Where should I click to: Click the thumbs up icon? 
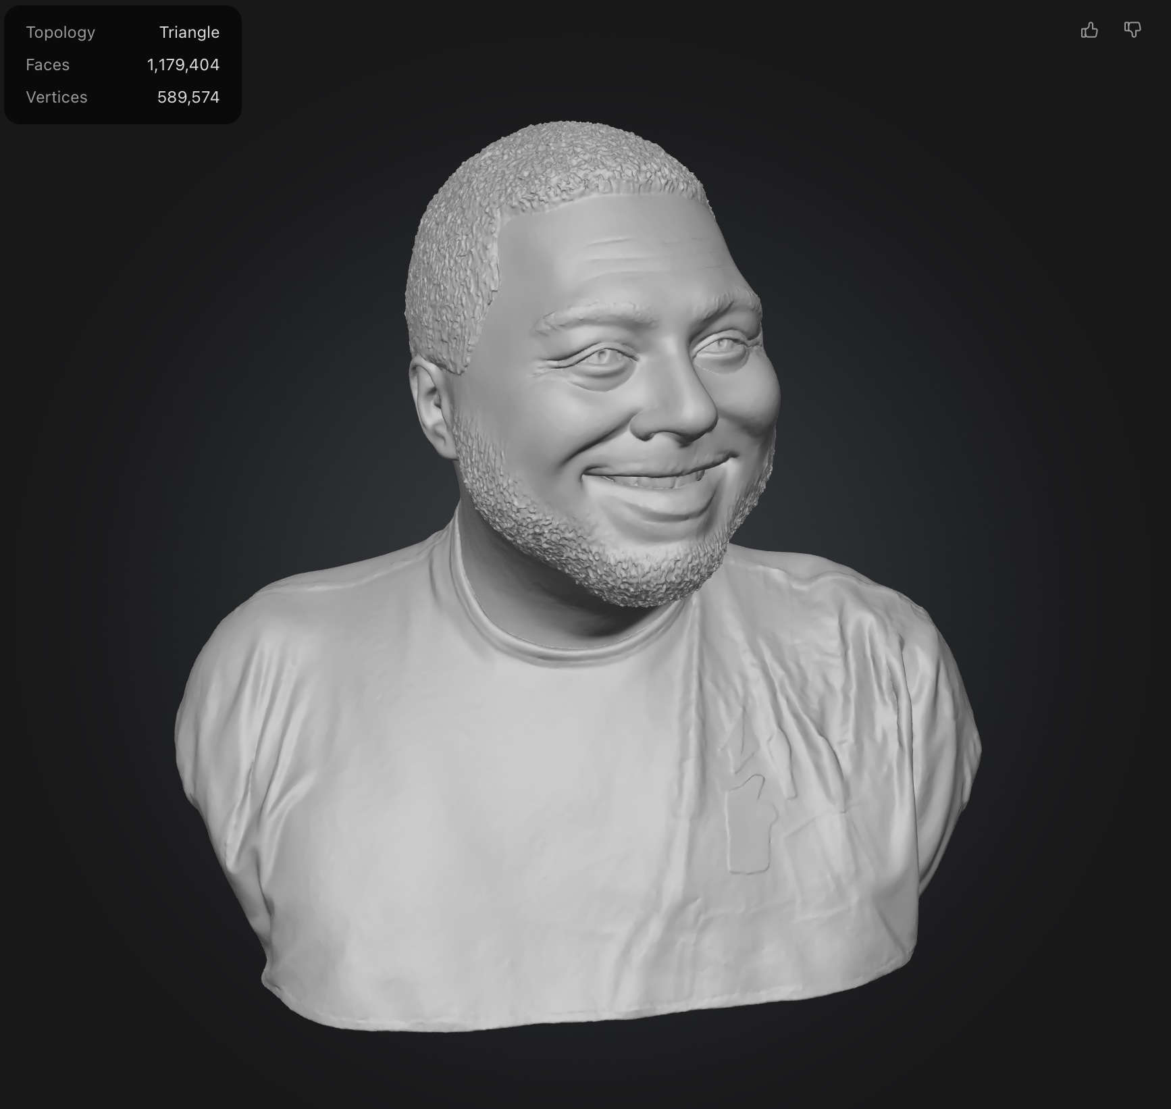[x=1089, y=30]
